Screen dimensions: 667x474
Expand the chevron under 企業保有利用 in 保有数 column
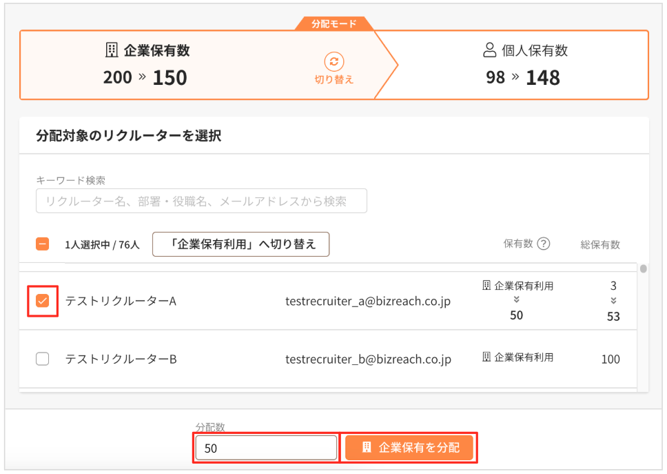click(517, 299)
